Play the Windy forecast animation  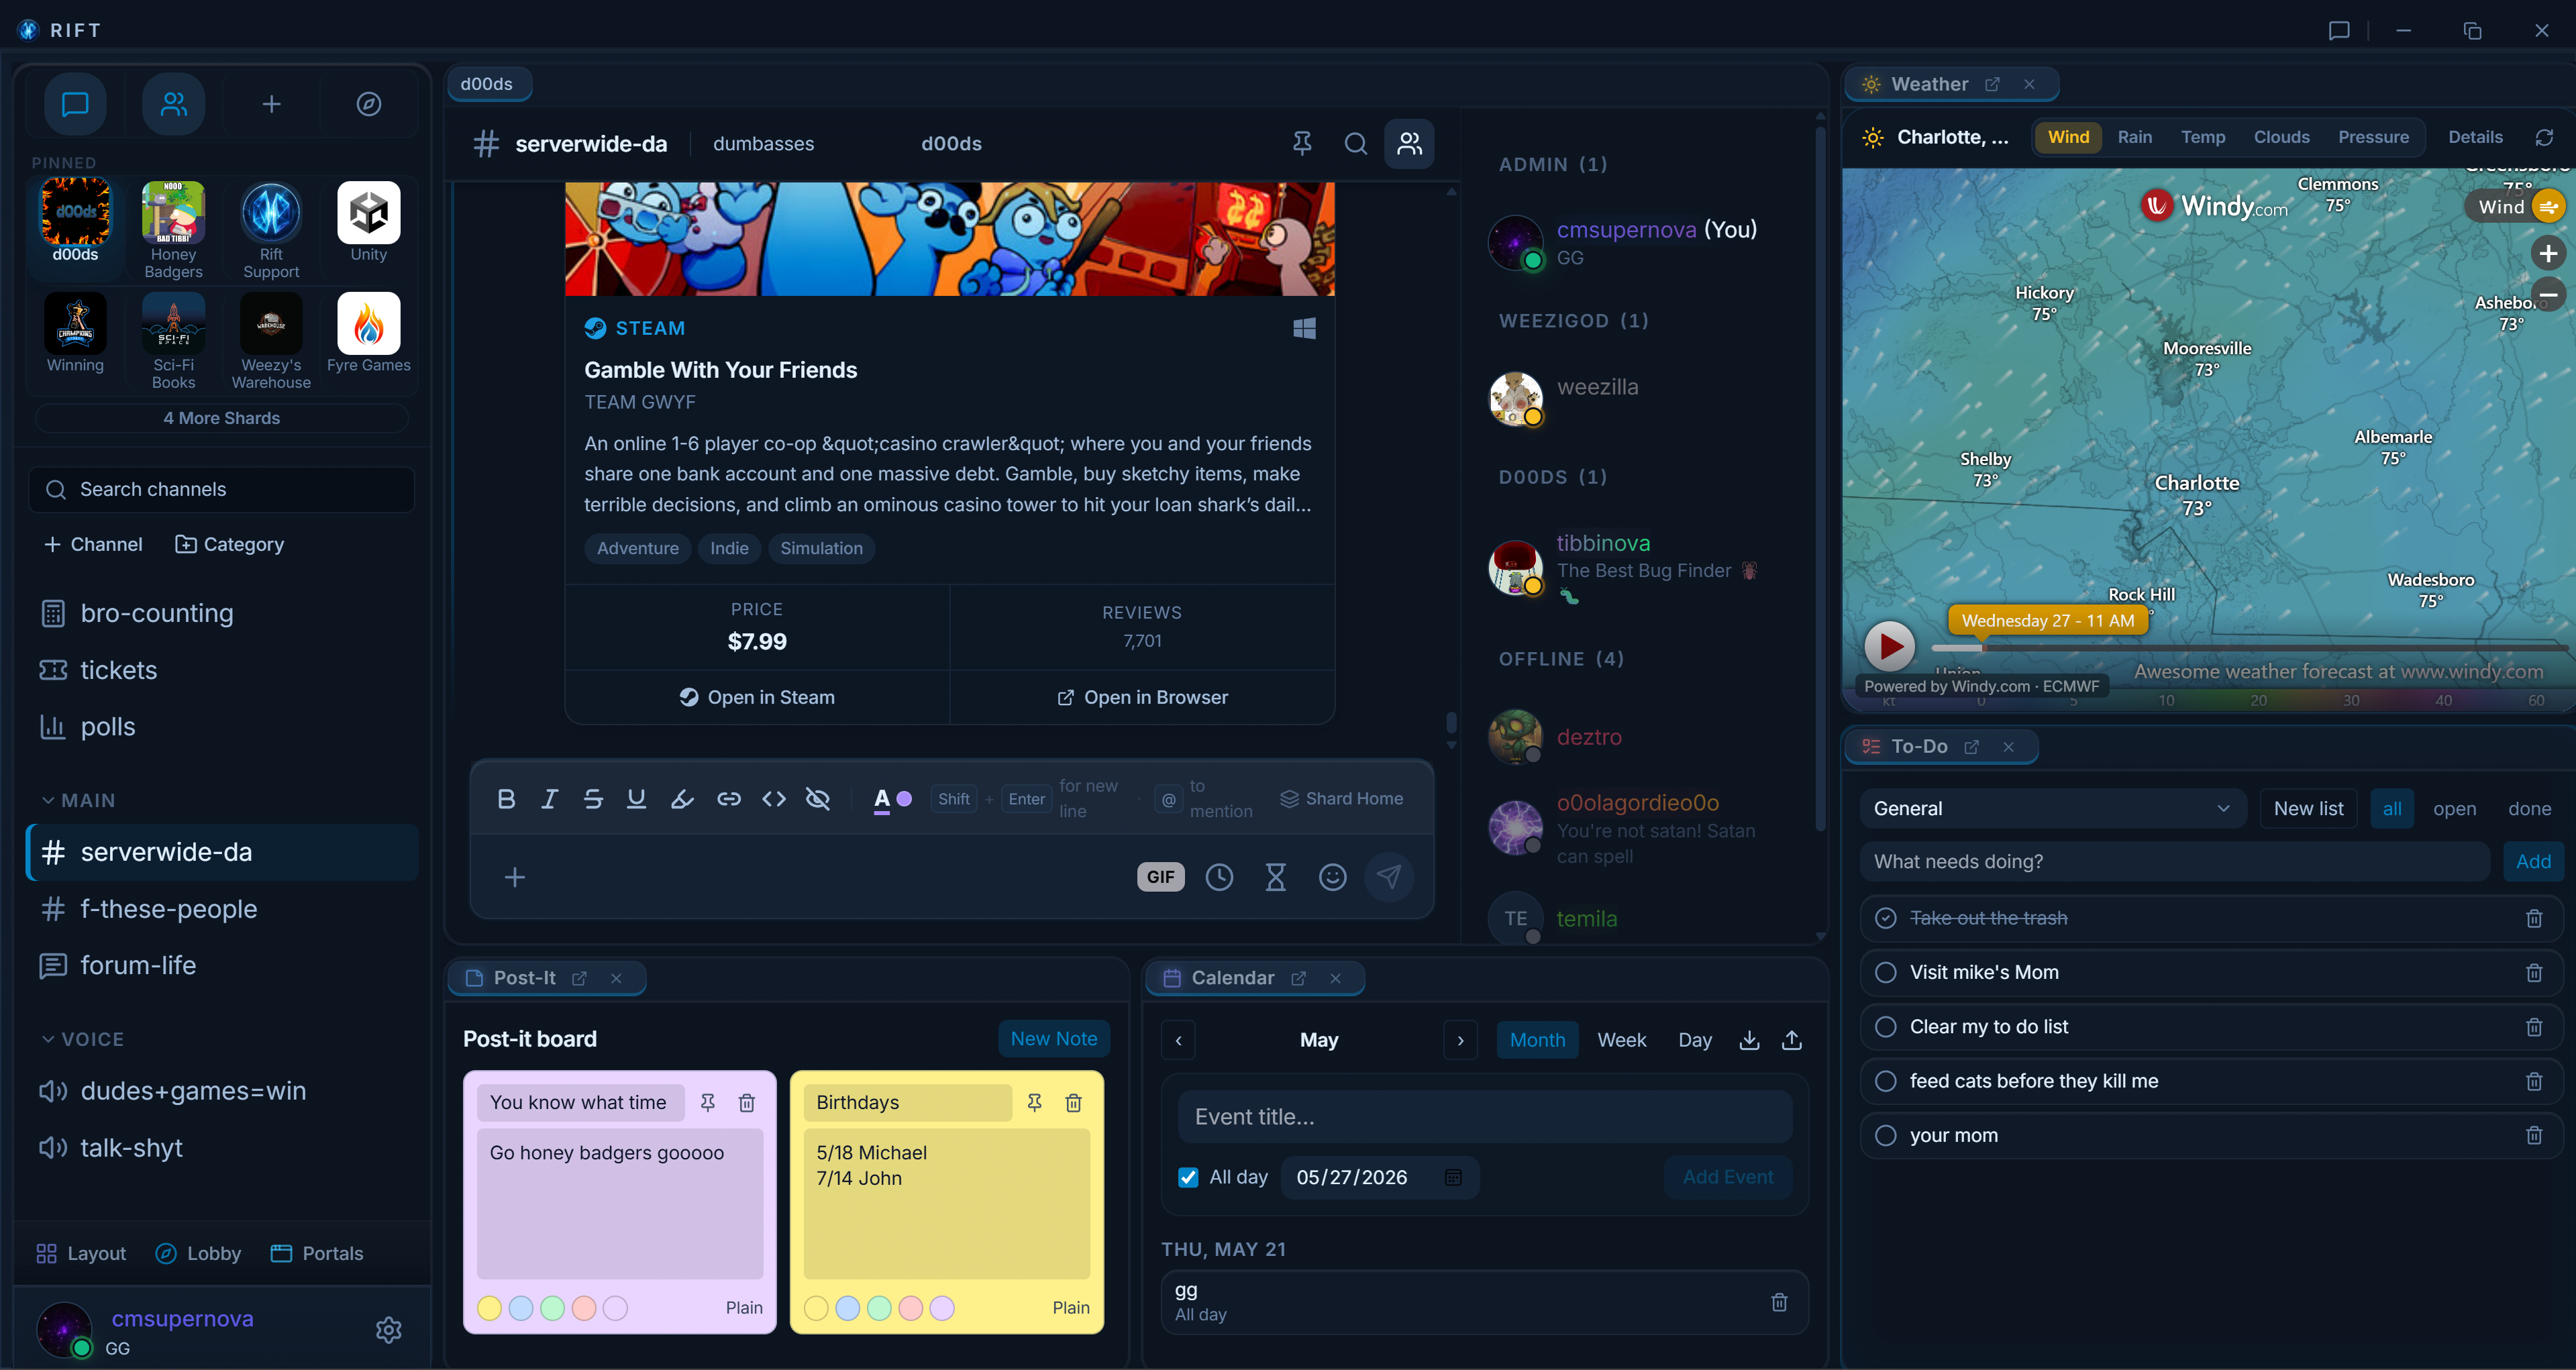tap(1890, 646)
